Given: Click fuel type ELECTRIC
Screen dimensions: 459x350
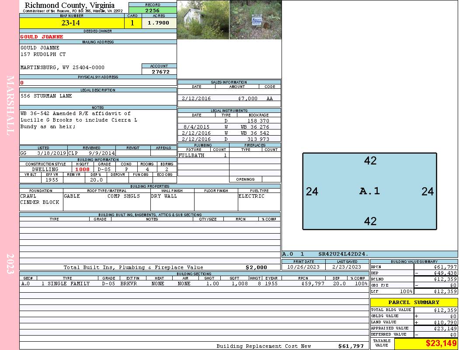Looking at the screenshot, I should [251, 196].
